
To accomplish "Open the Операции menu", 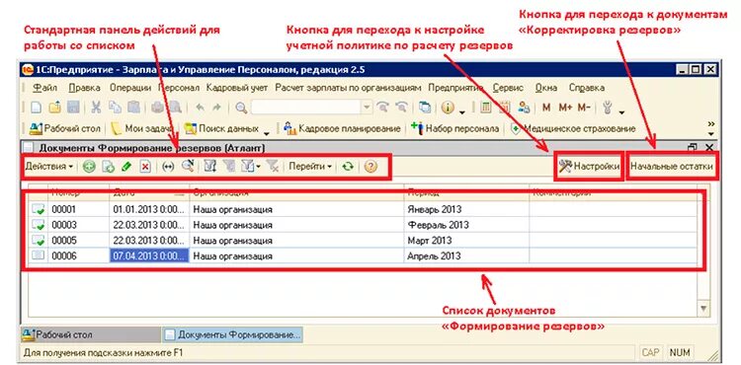I will (130, 88).
